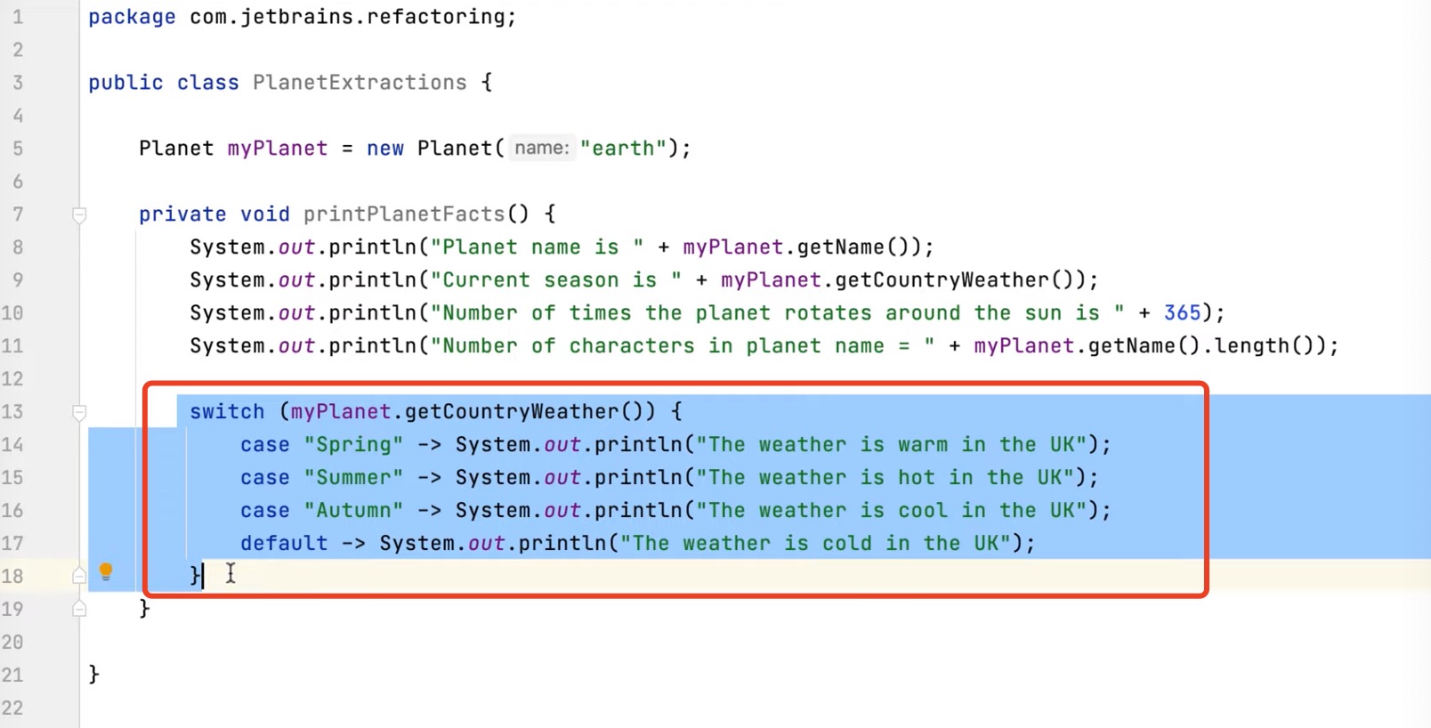This screenshot has width=1431, height=728.
Task: Click the "Summer" case label
Action: [x=353, y=478]
